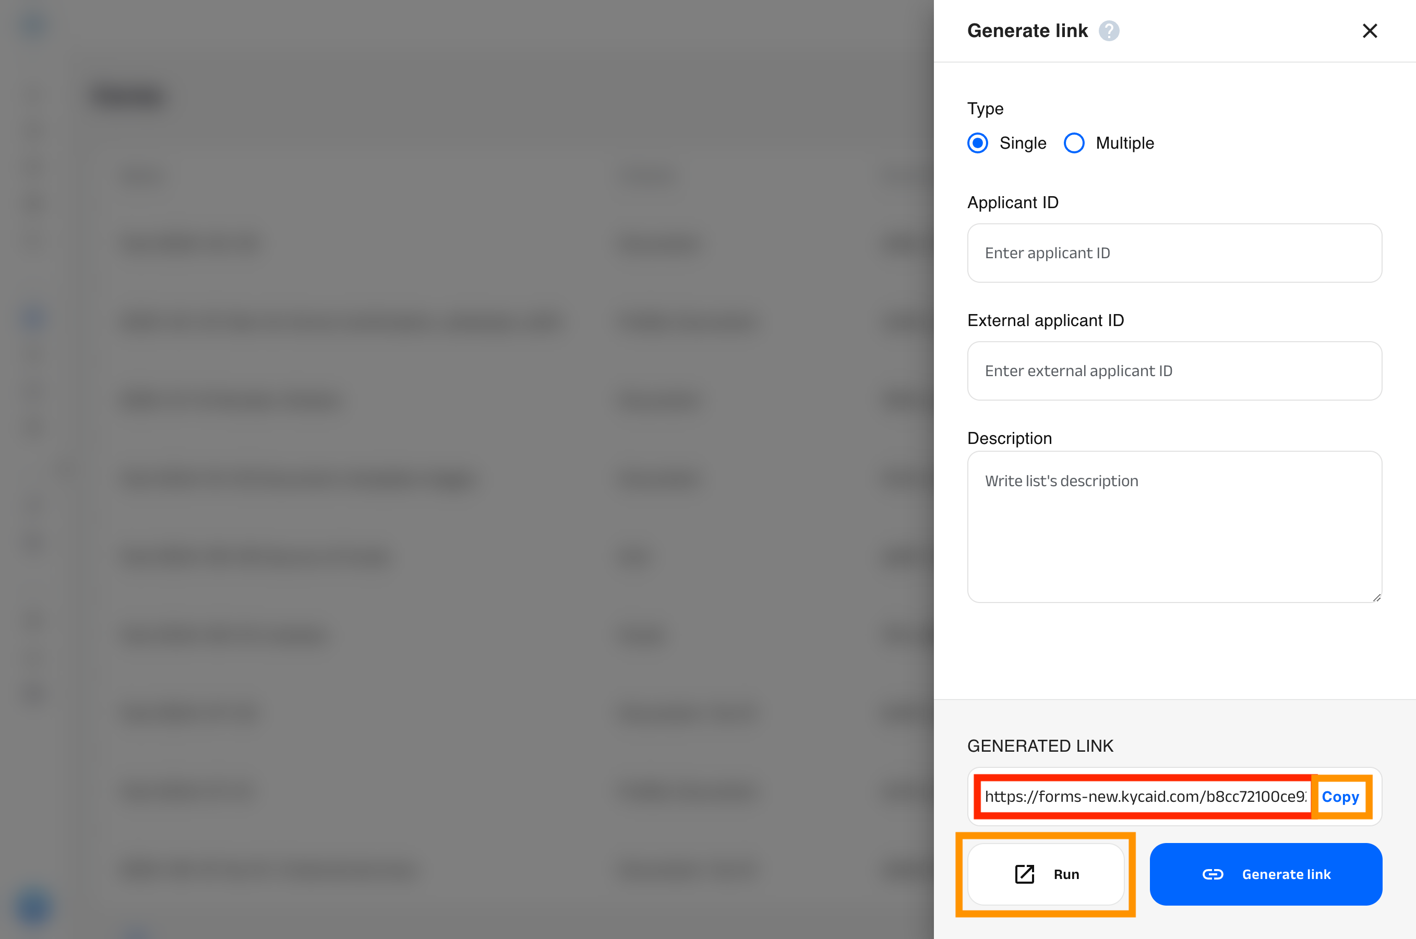Image resolution: width=1416 pixels, height=939 pixels.
Task: Click the blue Generate link button
Action: click(x=1266, y=874)
